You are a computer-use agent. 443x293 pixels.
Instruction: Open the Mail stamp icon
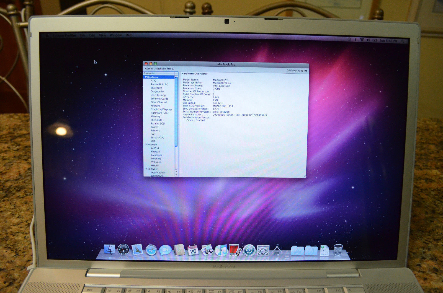pyautogui.click(x=137, y=250)
